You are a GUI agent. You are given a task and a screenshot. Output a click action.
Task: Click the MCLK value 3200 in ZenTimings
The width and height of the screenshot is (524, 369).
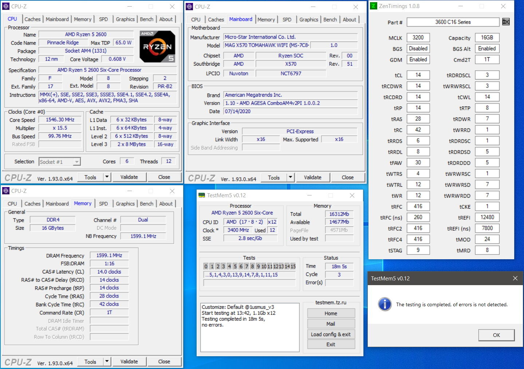pyautogui.click(x=418, y=38)
